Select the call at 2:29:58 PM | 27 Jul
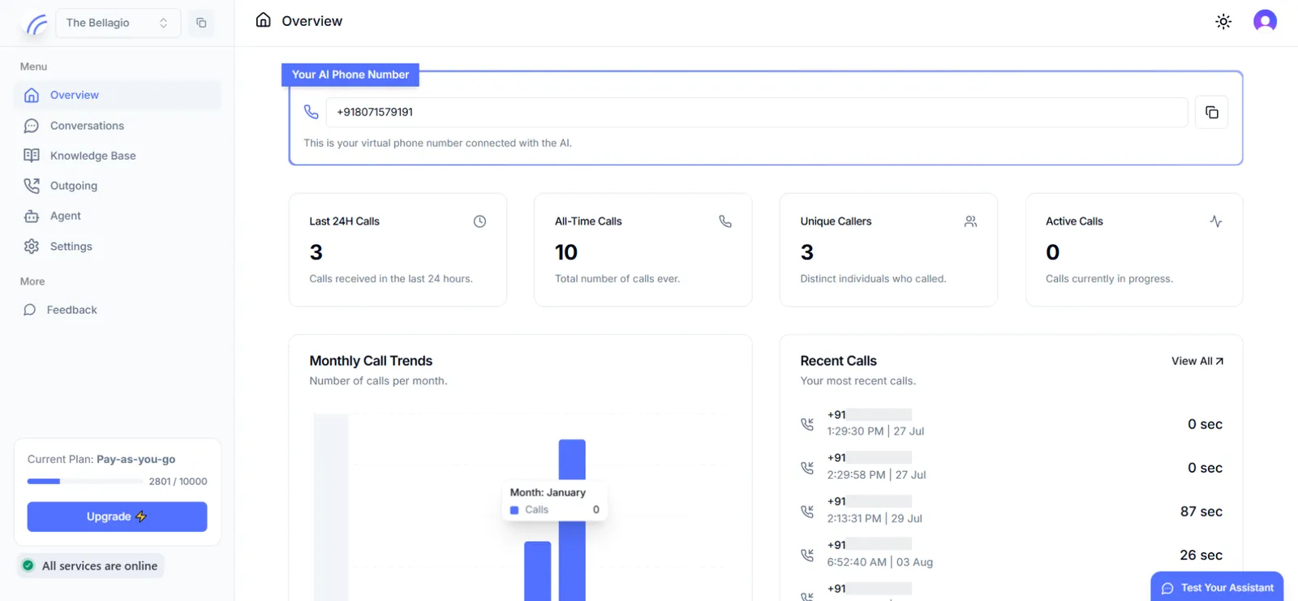This screenshot has height=601, width=1298. [x=1011, y=467]
